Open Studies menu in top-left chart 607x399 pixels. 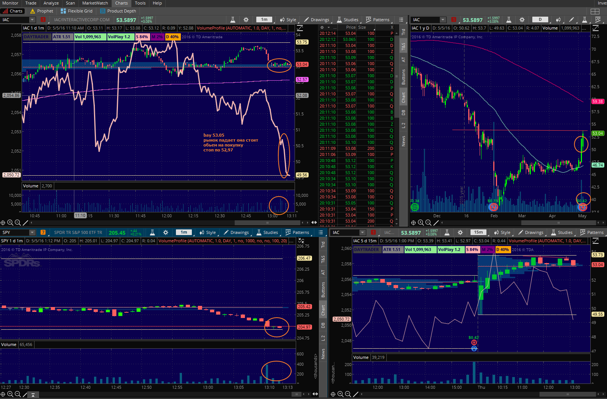tap(347, 20)
